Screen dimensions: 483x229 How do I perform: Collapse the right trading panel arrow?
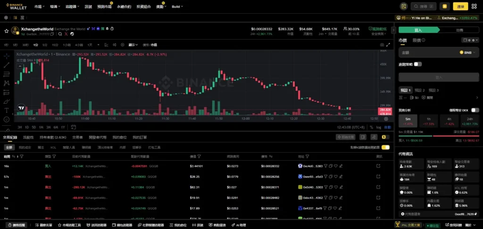[x=393, y=30]
